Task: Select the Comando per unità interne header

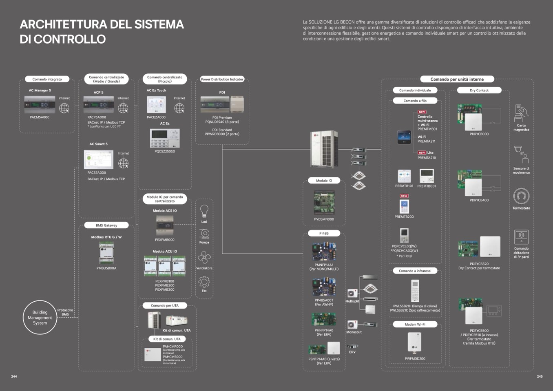Action: tap(457, 79)
